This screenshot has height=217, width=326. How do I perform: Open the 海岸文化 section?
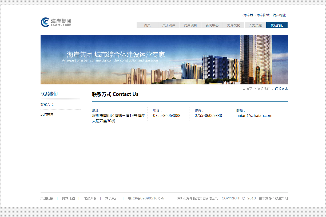(x=233, y=25)
